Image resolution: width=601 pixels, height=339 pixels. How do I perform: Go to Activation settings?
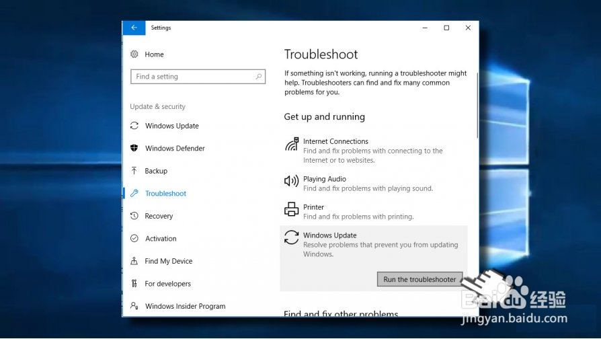click(161, 239)
